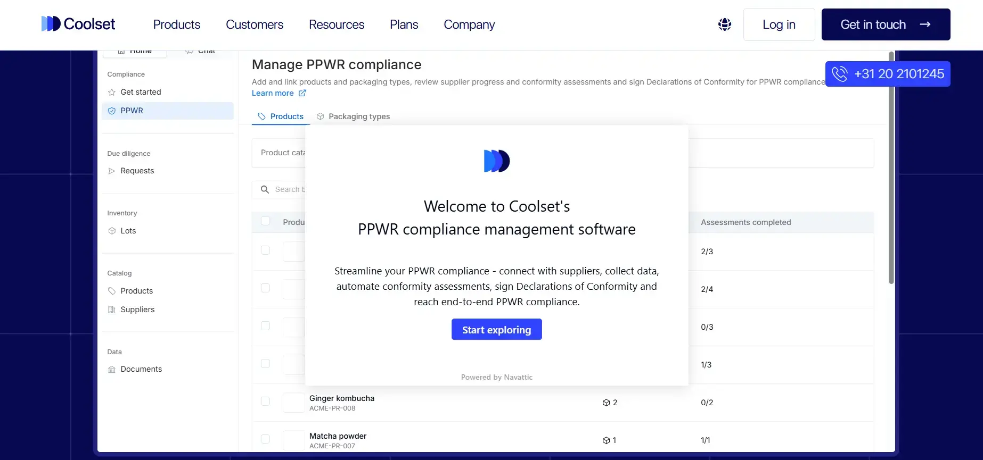Toggle the select-all checkbox in table header
983x460 pixels.
265,221
